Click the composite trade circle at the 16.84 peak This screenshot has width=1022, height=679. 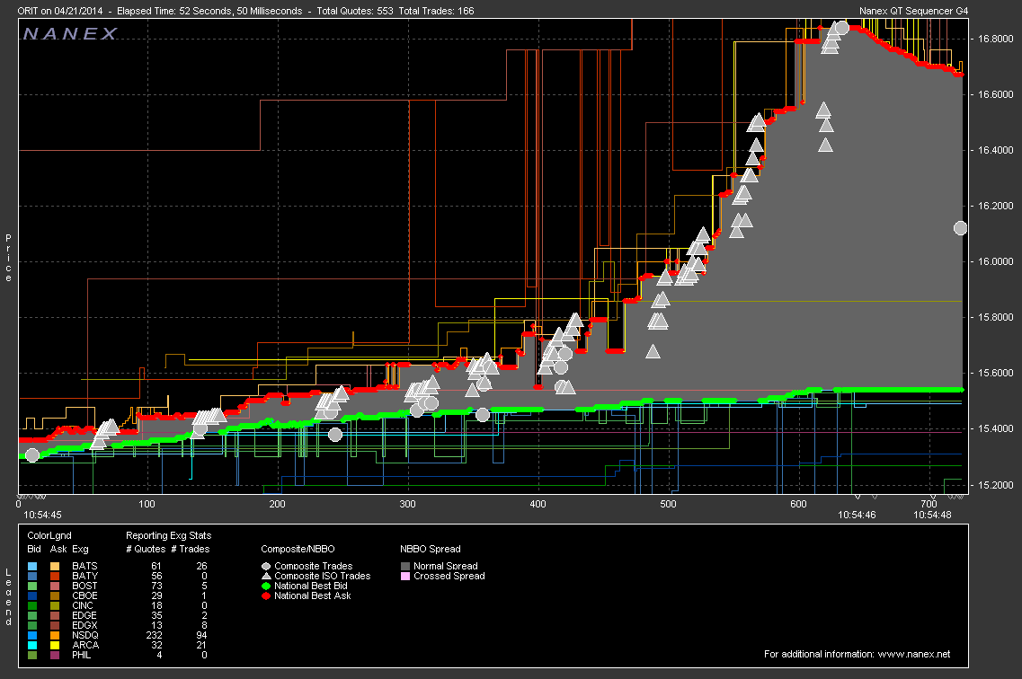[841, 27]
